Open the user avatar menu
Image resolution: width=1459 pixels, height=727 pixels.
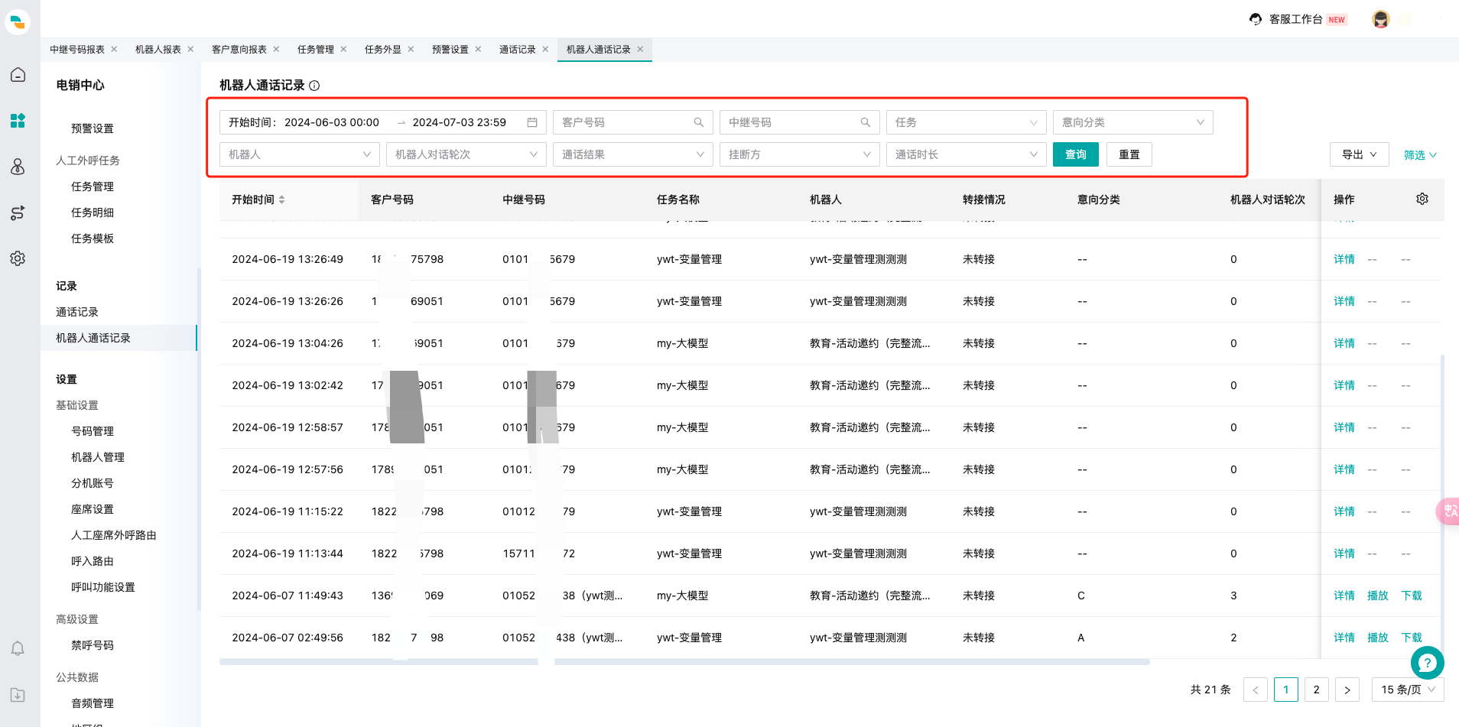(1381, 19)
